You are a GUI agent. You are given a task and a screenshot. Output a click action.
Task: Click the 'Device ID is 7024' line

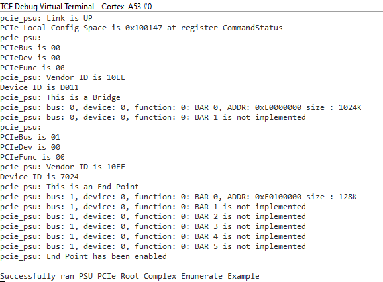[39, 177]
